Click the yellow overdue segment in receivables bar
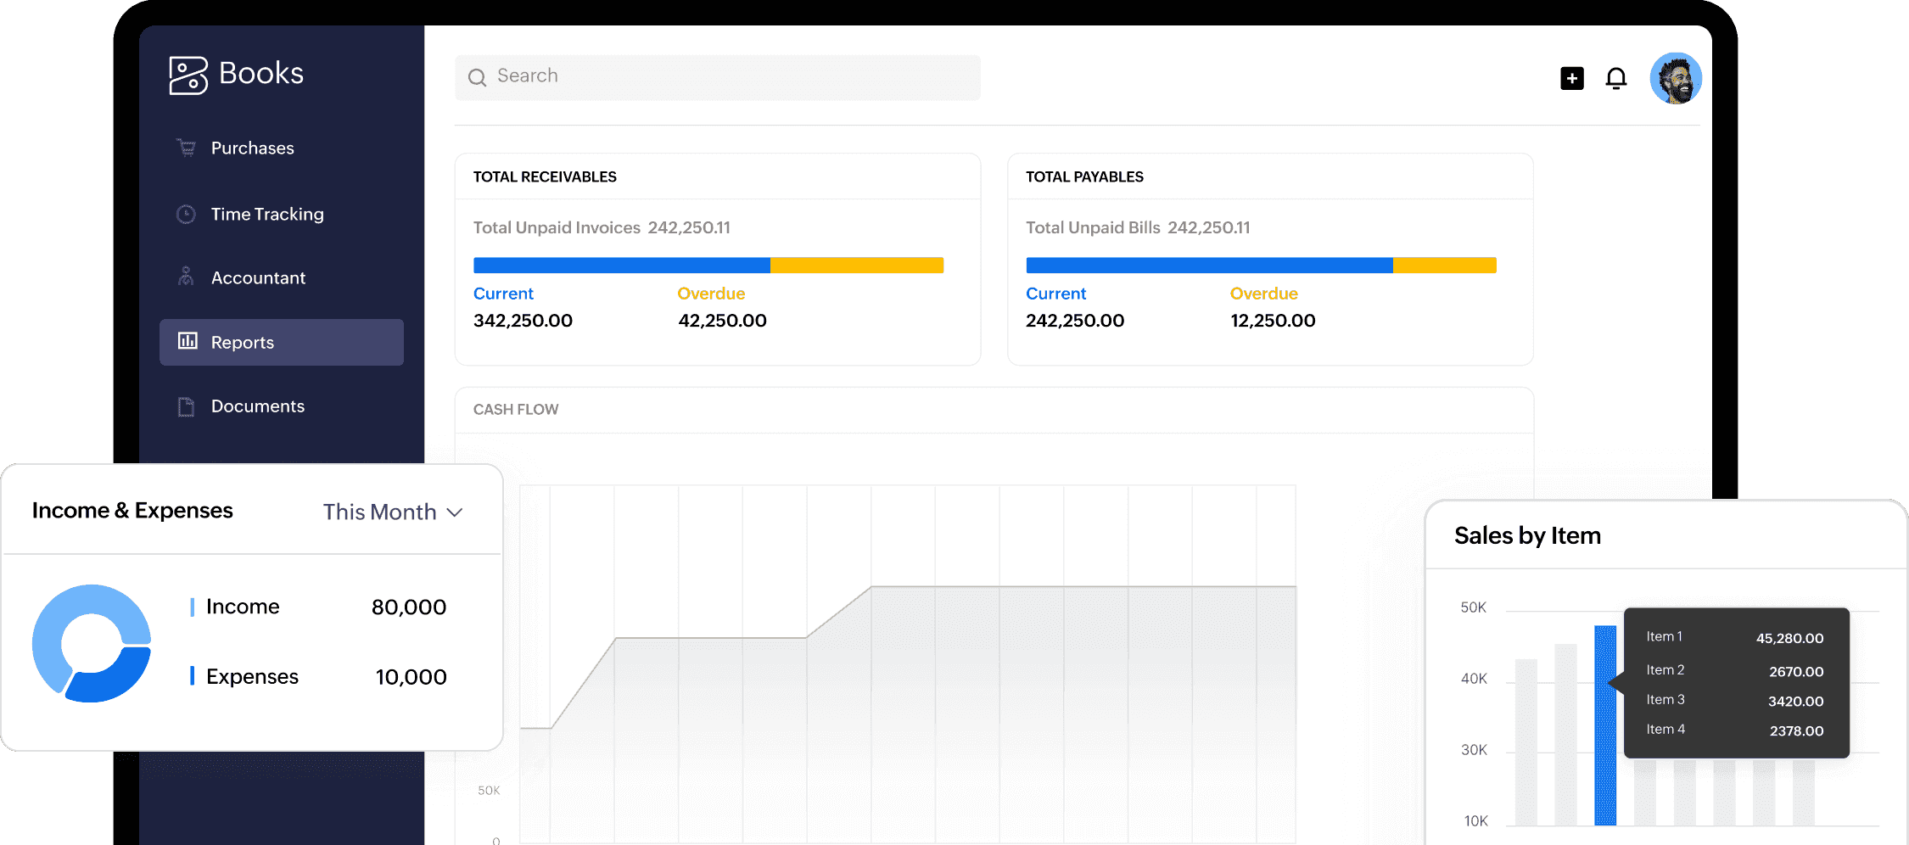Image resolution: width=1909 pixels, height=845 pixels. tap(856, 266)
